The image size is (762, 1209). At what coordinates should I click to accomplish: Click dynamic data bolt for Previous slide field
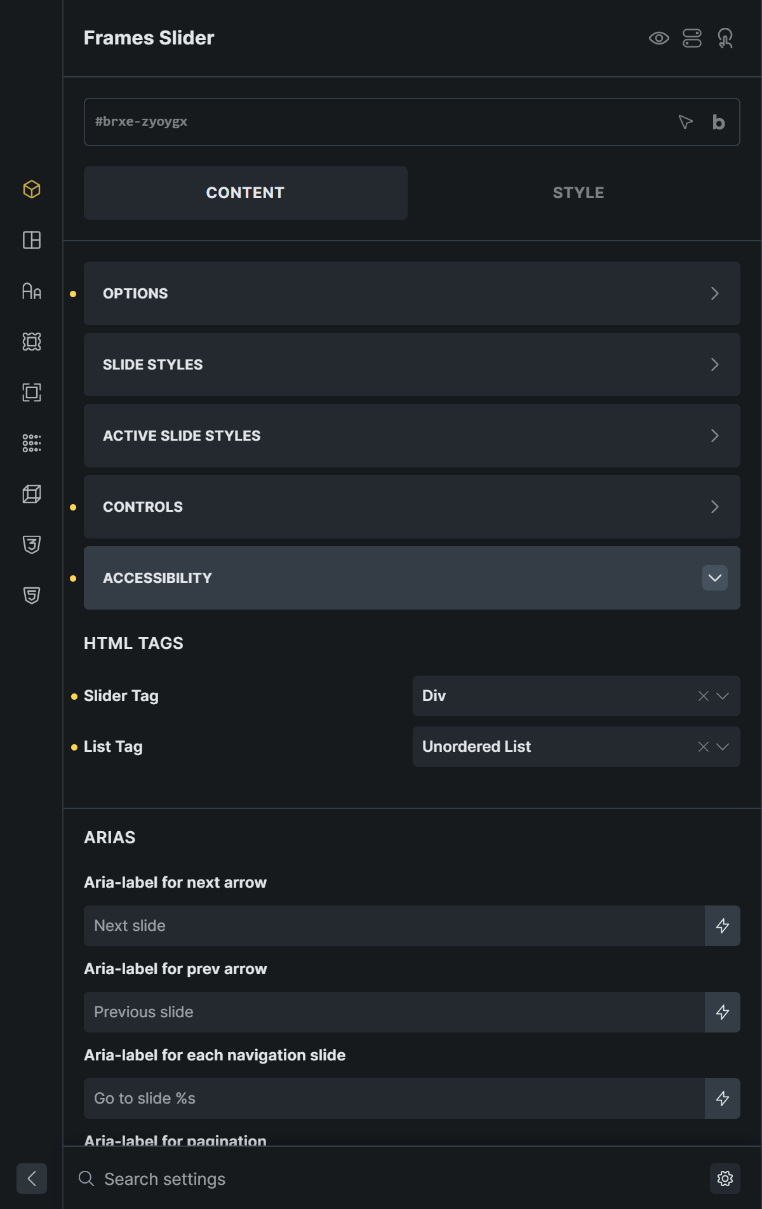[x=723, y=1012]
